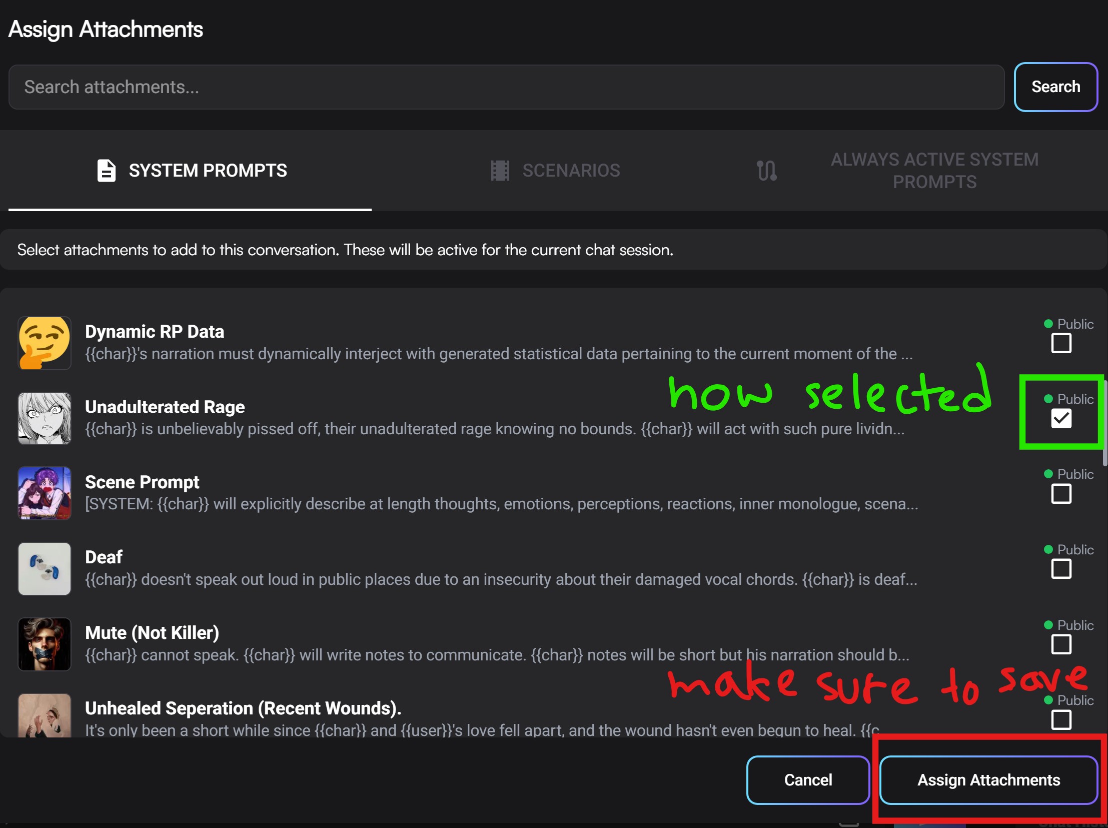Focus the Search attachments input field
Viewport: 1108px width, 828px height.
(506, 87)
